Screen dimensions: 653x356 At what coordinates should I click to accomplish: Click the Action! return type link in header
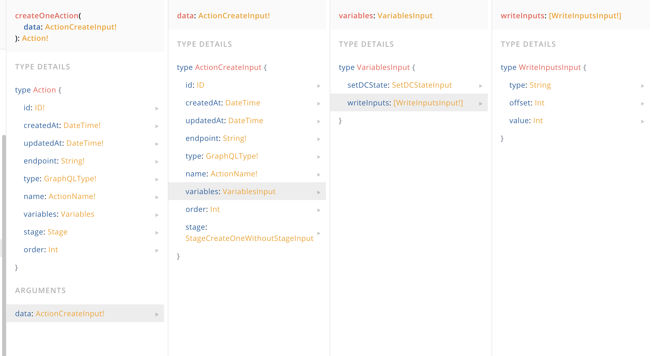[x=35, y=38]
